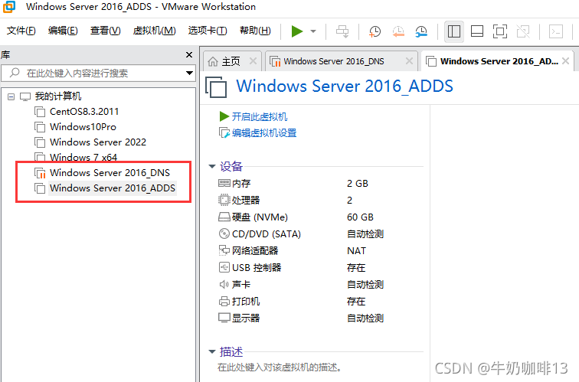This screenshot has width=579, height=382.
Task: Close the 主页 tab
Action: (253, 61)
